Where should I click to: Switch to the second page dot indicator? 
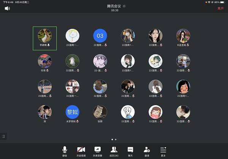click(x=116, y=140)
